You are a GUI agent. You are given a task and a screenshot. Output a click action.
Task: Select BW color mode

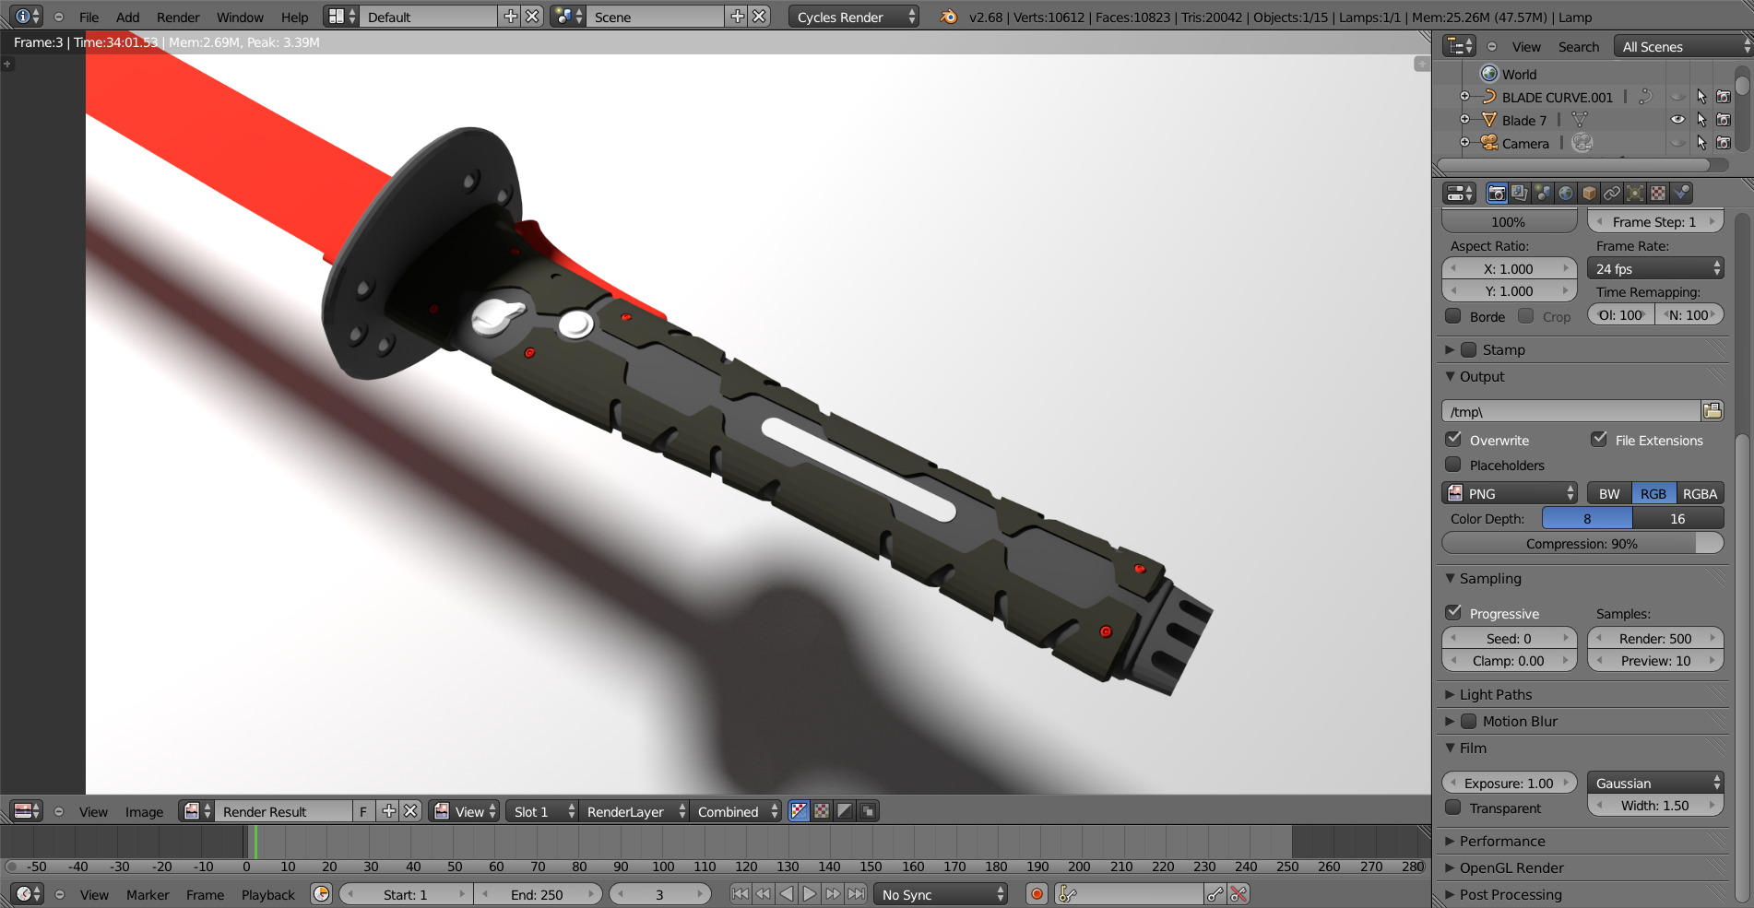(x=1609, y=493)
